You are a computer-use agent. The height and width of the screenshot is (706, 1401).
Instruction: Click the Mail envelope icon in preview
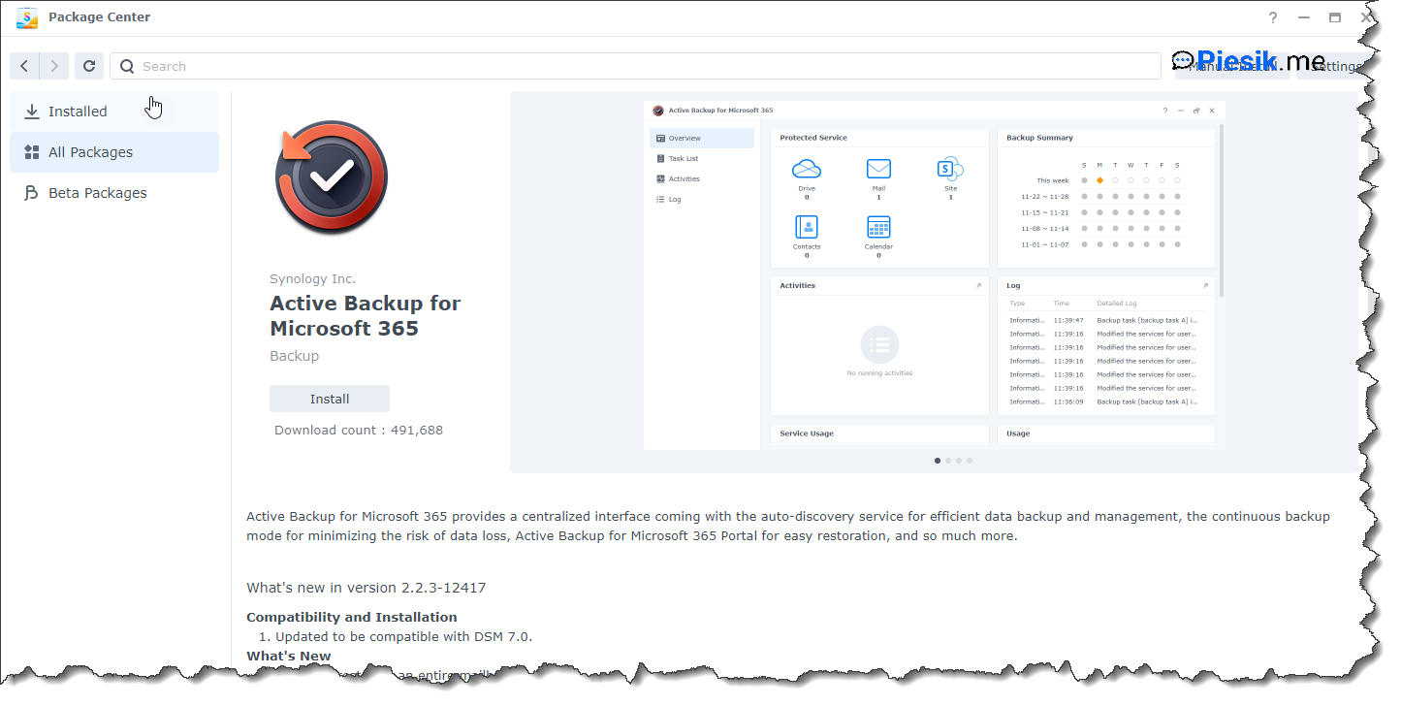pyautogui.click(x=878, y=170)
